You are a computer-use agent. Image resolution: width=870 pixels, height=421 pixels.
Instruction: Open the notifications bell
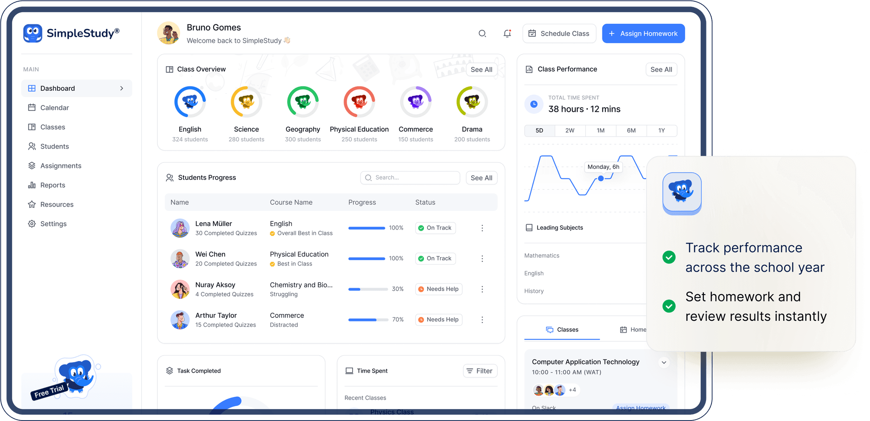coord(507,34)
